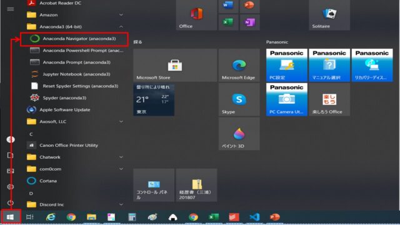400x225 pixels.
Task: Open the Skype tile
Action: 239,99
